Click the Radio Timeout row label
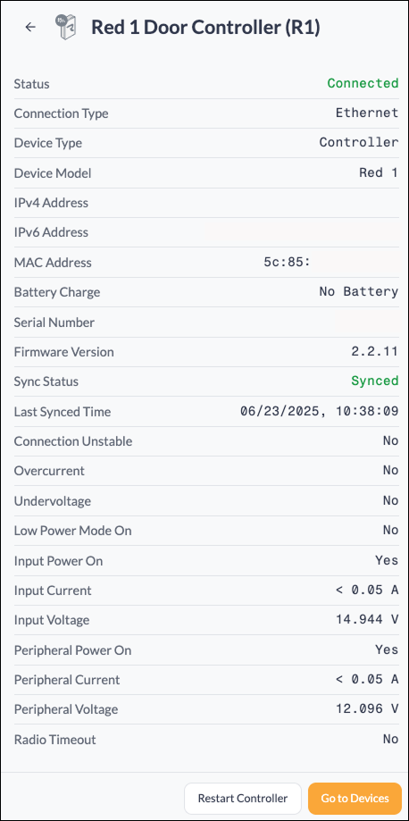 tap(55, 740)
